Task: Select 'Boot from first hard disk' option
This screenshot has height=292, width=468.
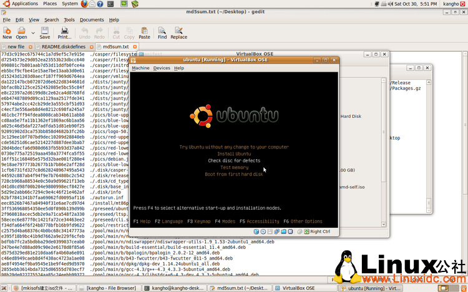Action: click(234, 174)
